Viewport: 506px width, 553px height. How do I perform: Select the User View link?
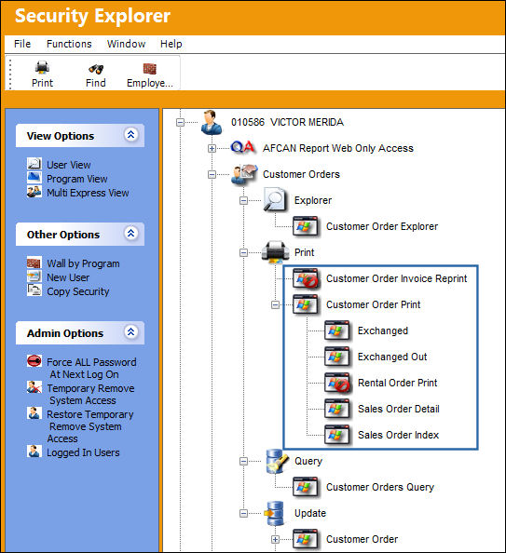69,165
